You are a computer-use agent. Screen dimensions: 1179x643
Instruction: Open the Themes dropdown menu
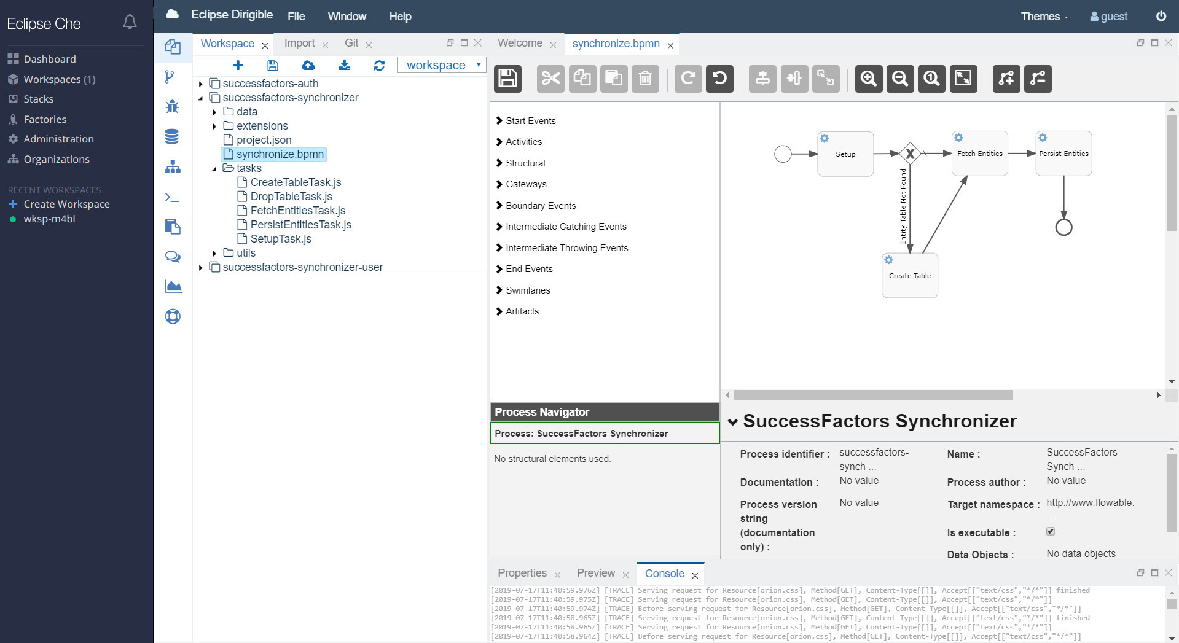pyautogui.click(x=1044, y=17)
